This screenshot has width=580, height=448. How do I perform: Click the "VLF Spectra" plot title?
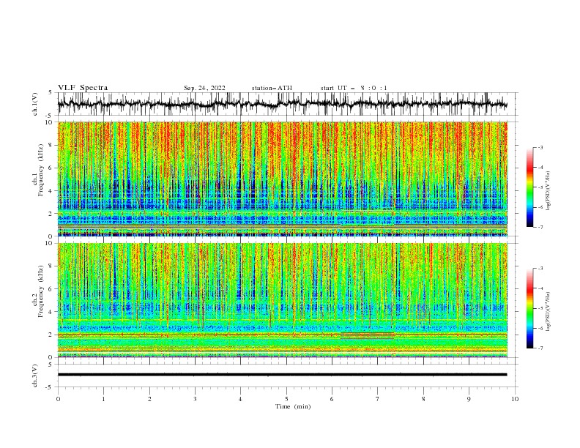click(x=83, y=88)
